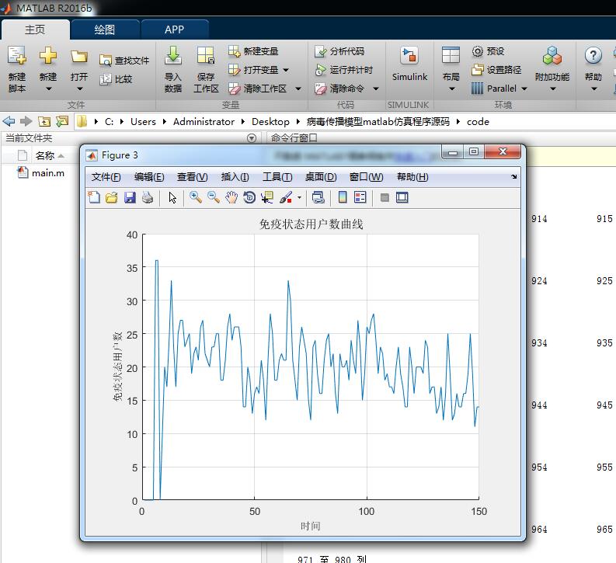This screenshot has width=616, height=563.
Task: Expand the Open (打开) dropdown arrow
Action: point(79,89)
